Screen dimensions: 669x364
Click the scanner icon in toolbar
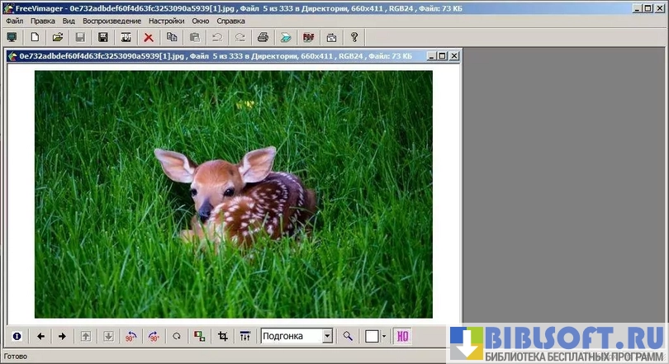[285, 37]
